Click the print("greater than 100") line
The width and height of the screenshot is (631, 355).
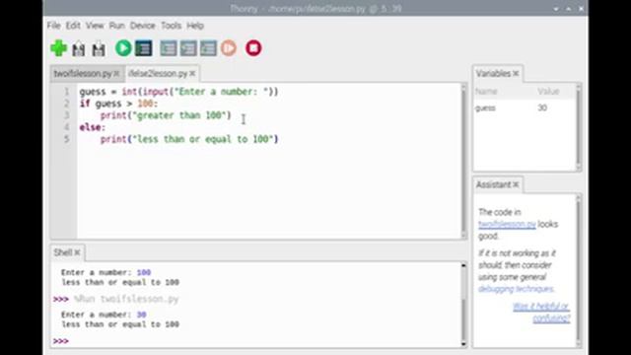pos(166,115)
